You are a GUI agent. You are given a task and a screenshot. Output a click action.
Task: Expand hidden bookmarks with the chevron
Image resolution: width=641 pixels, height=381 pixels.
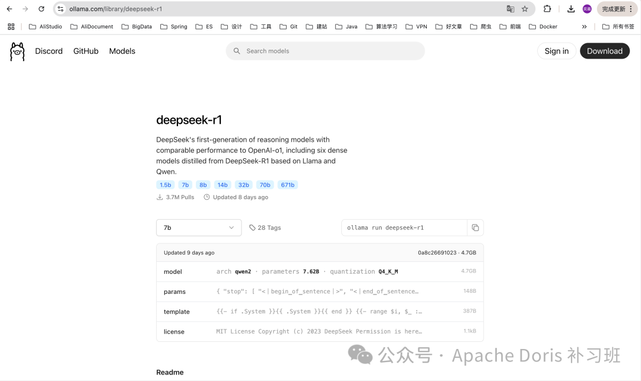[x=584, y=27]
